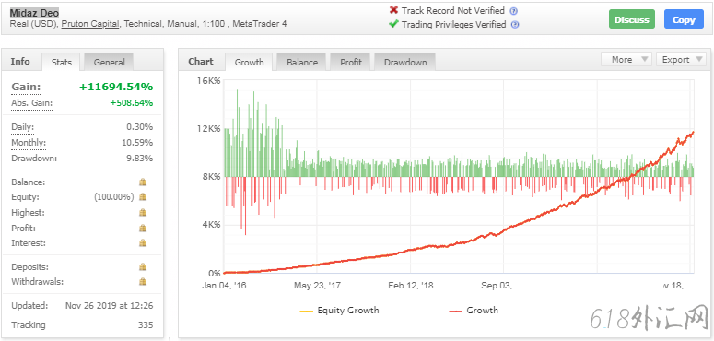This screenshot has width=714, height=341.
Task: Click the Withdrawals lock icon
Action: [143, 282]
